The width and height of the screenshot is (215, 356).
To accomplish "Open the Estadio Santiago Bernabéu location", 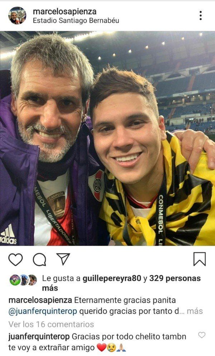I will pyautogui.click(x=76, y=21).
